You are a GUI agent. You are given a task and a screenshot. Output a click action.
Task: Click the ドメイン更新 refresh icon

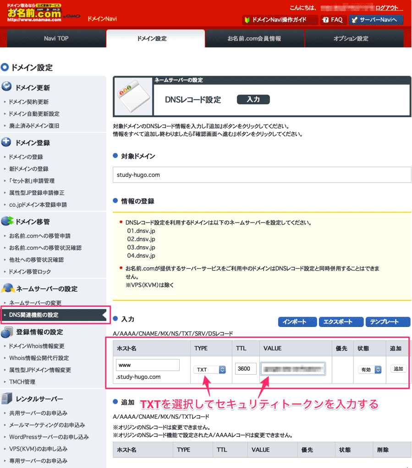pos(6,86)
